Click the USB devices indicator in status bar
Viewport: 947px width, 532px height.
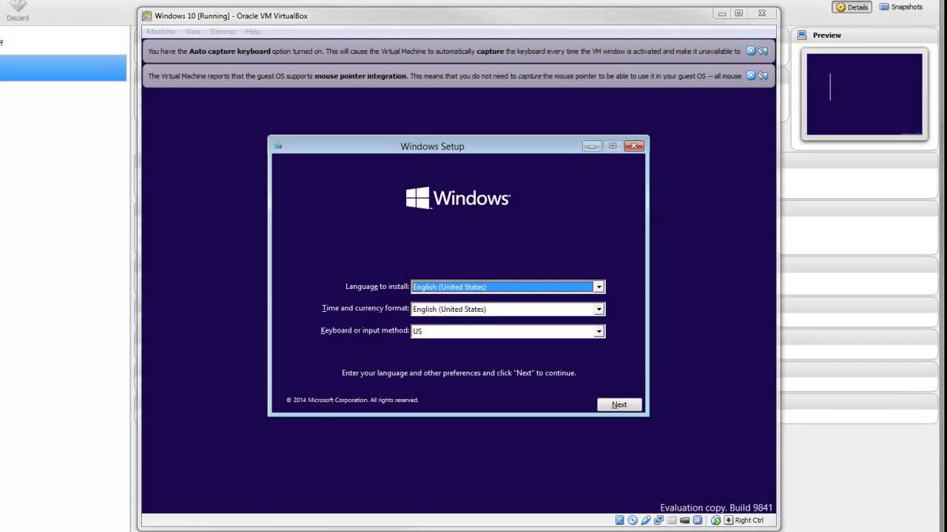tap(646, 520)
